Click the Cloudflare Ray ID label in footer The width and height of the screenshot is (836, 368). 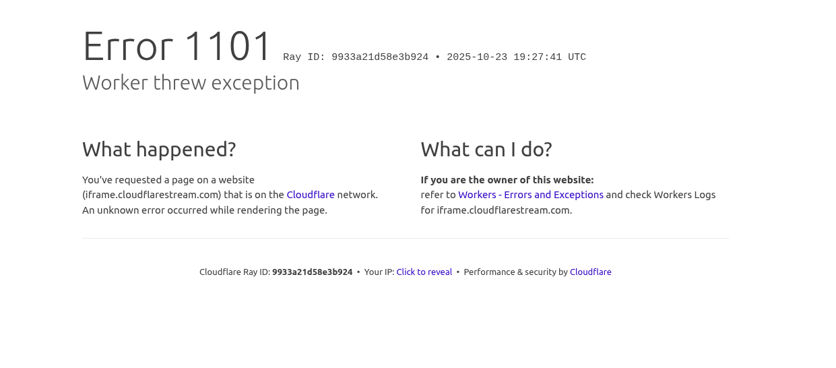pyautogui.click(x=234, y=272)
